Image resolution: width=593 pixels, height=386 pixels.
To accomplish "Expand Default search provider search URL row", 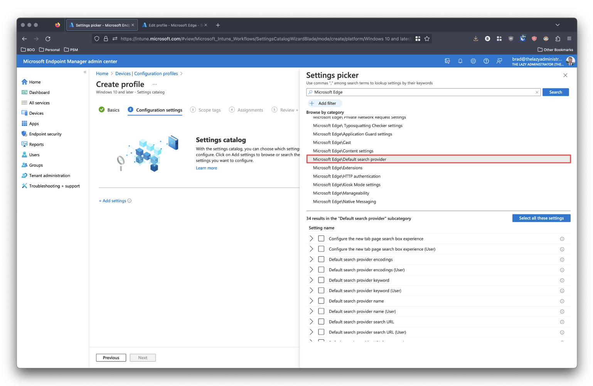I will pos(312,322).
